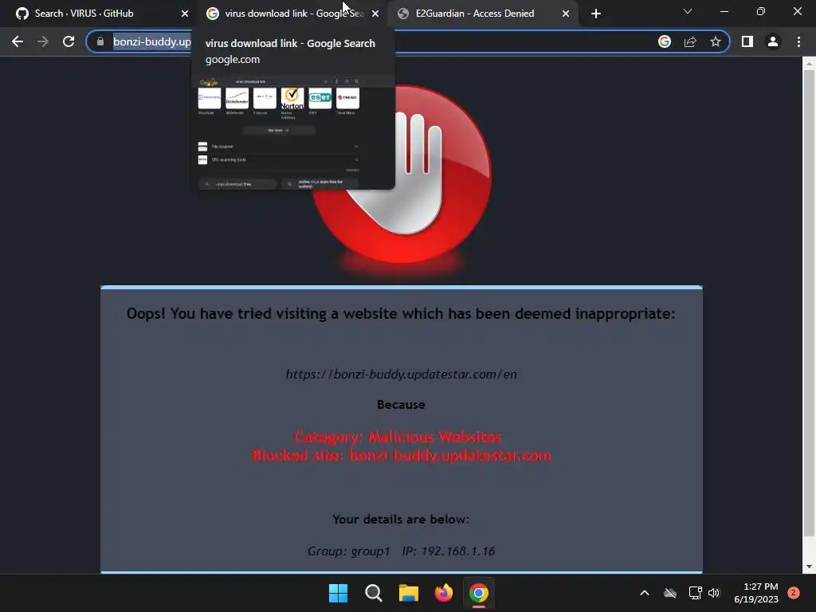This screenshot has width=816, height=612.
Task: Open a new browser tab
Action: (596, 14)
